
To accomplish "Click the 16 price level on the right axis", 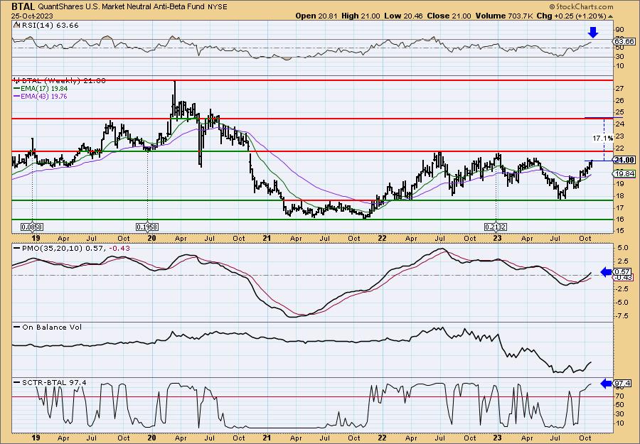I will click(x=620, y=220).
